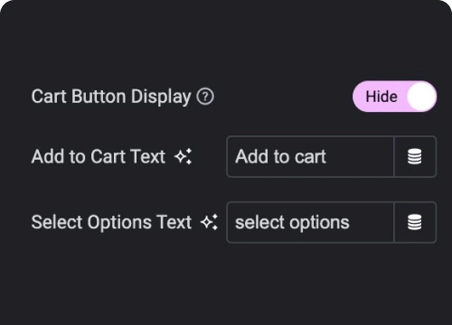Toggle the Cart Button Display switch
Screen dimensions: 452x325
pyautogui.click(x=394, y=97)
